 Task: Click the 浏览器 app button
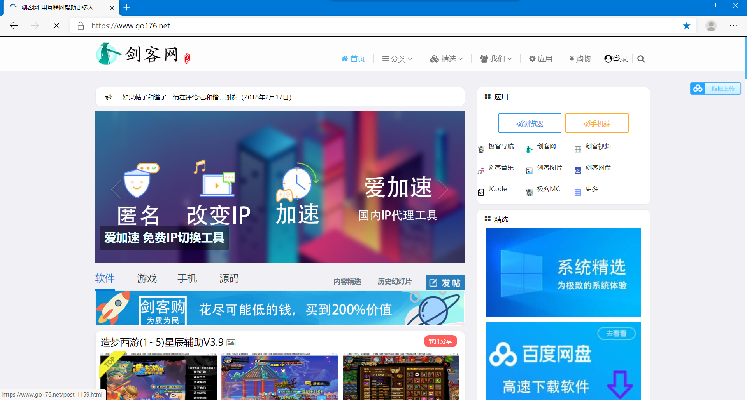(530, 123)
